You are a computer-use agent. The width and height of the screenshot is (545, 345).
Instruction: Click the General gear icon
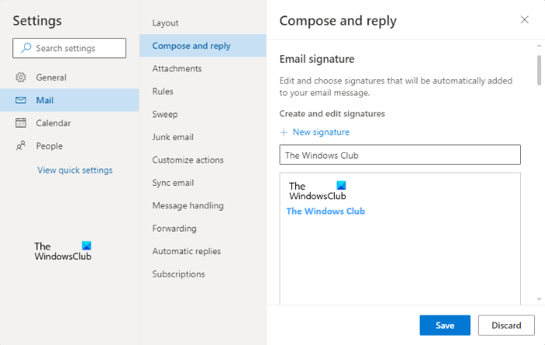click(21, 78)
